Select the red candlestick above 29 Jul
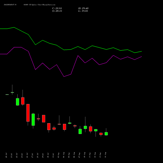 [x=44, y=119]
